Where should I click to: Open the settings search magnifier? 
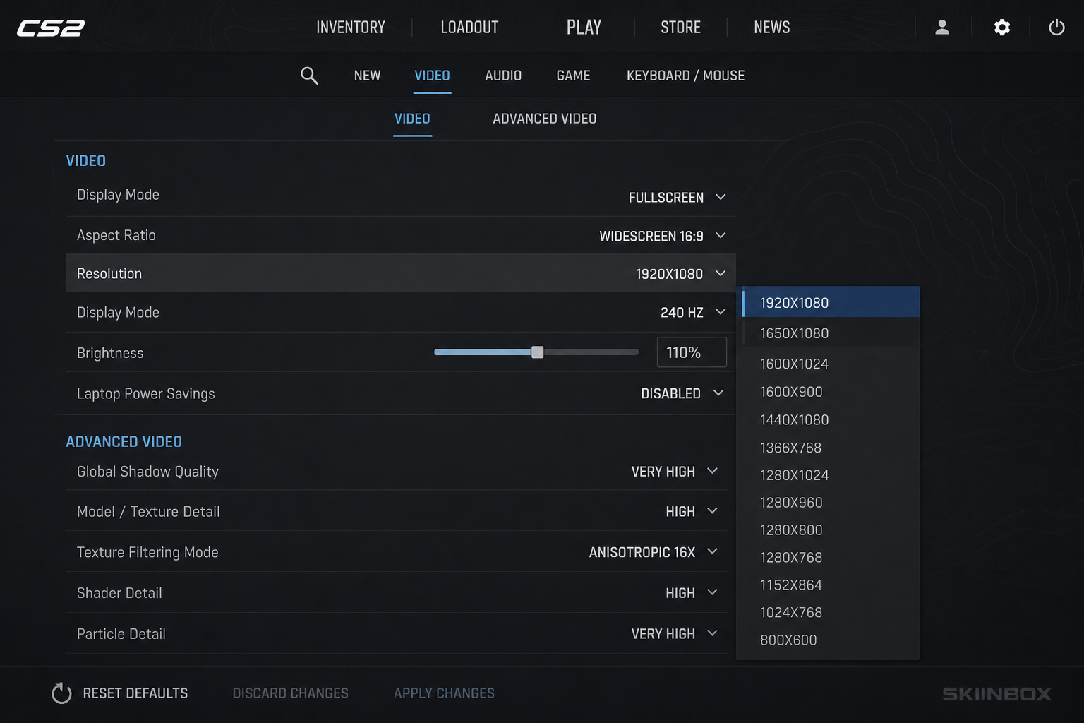309,76
